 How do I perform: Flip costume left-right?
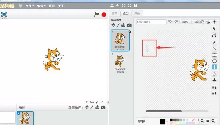tap(202, 22)
